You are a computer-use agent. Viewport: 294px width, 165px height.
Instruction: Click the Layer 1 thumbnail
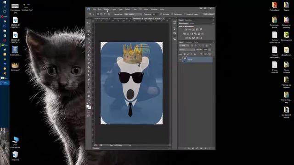[x=185, y=60]
